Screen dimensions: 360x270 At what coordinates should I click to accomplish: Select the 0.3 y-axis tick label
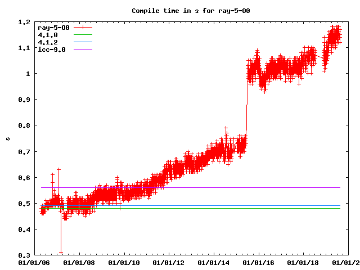pos(24,255)
